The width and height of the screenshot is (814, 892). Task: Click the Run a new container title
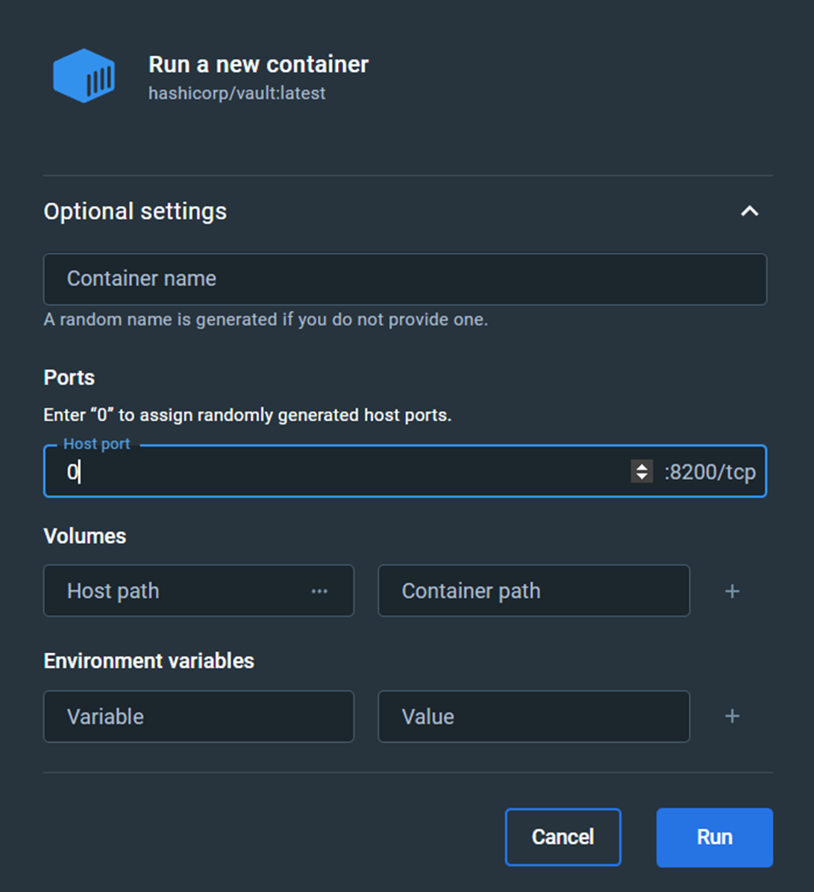click(x=258, y=65)
